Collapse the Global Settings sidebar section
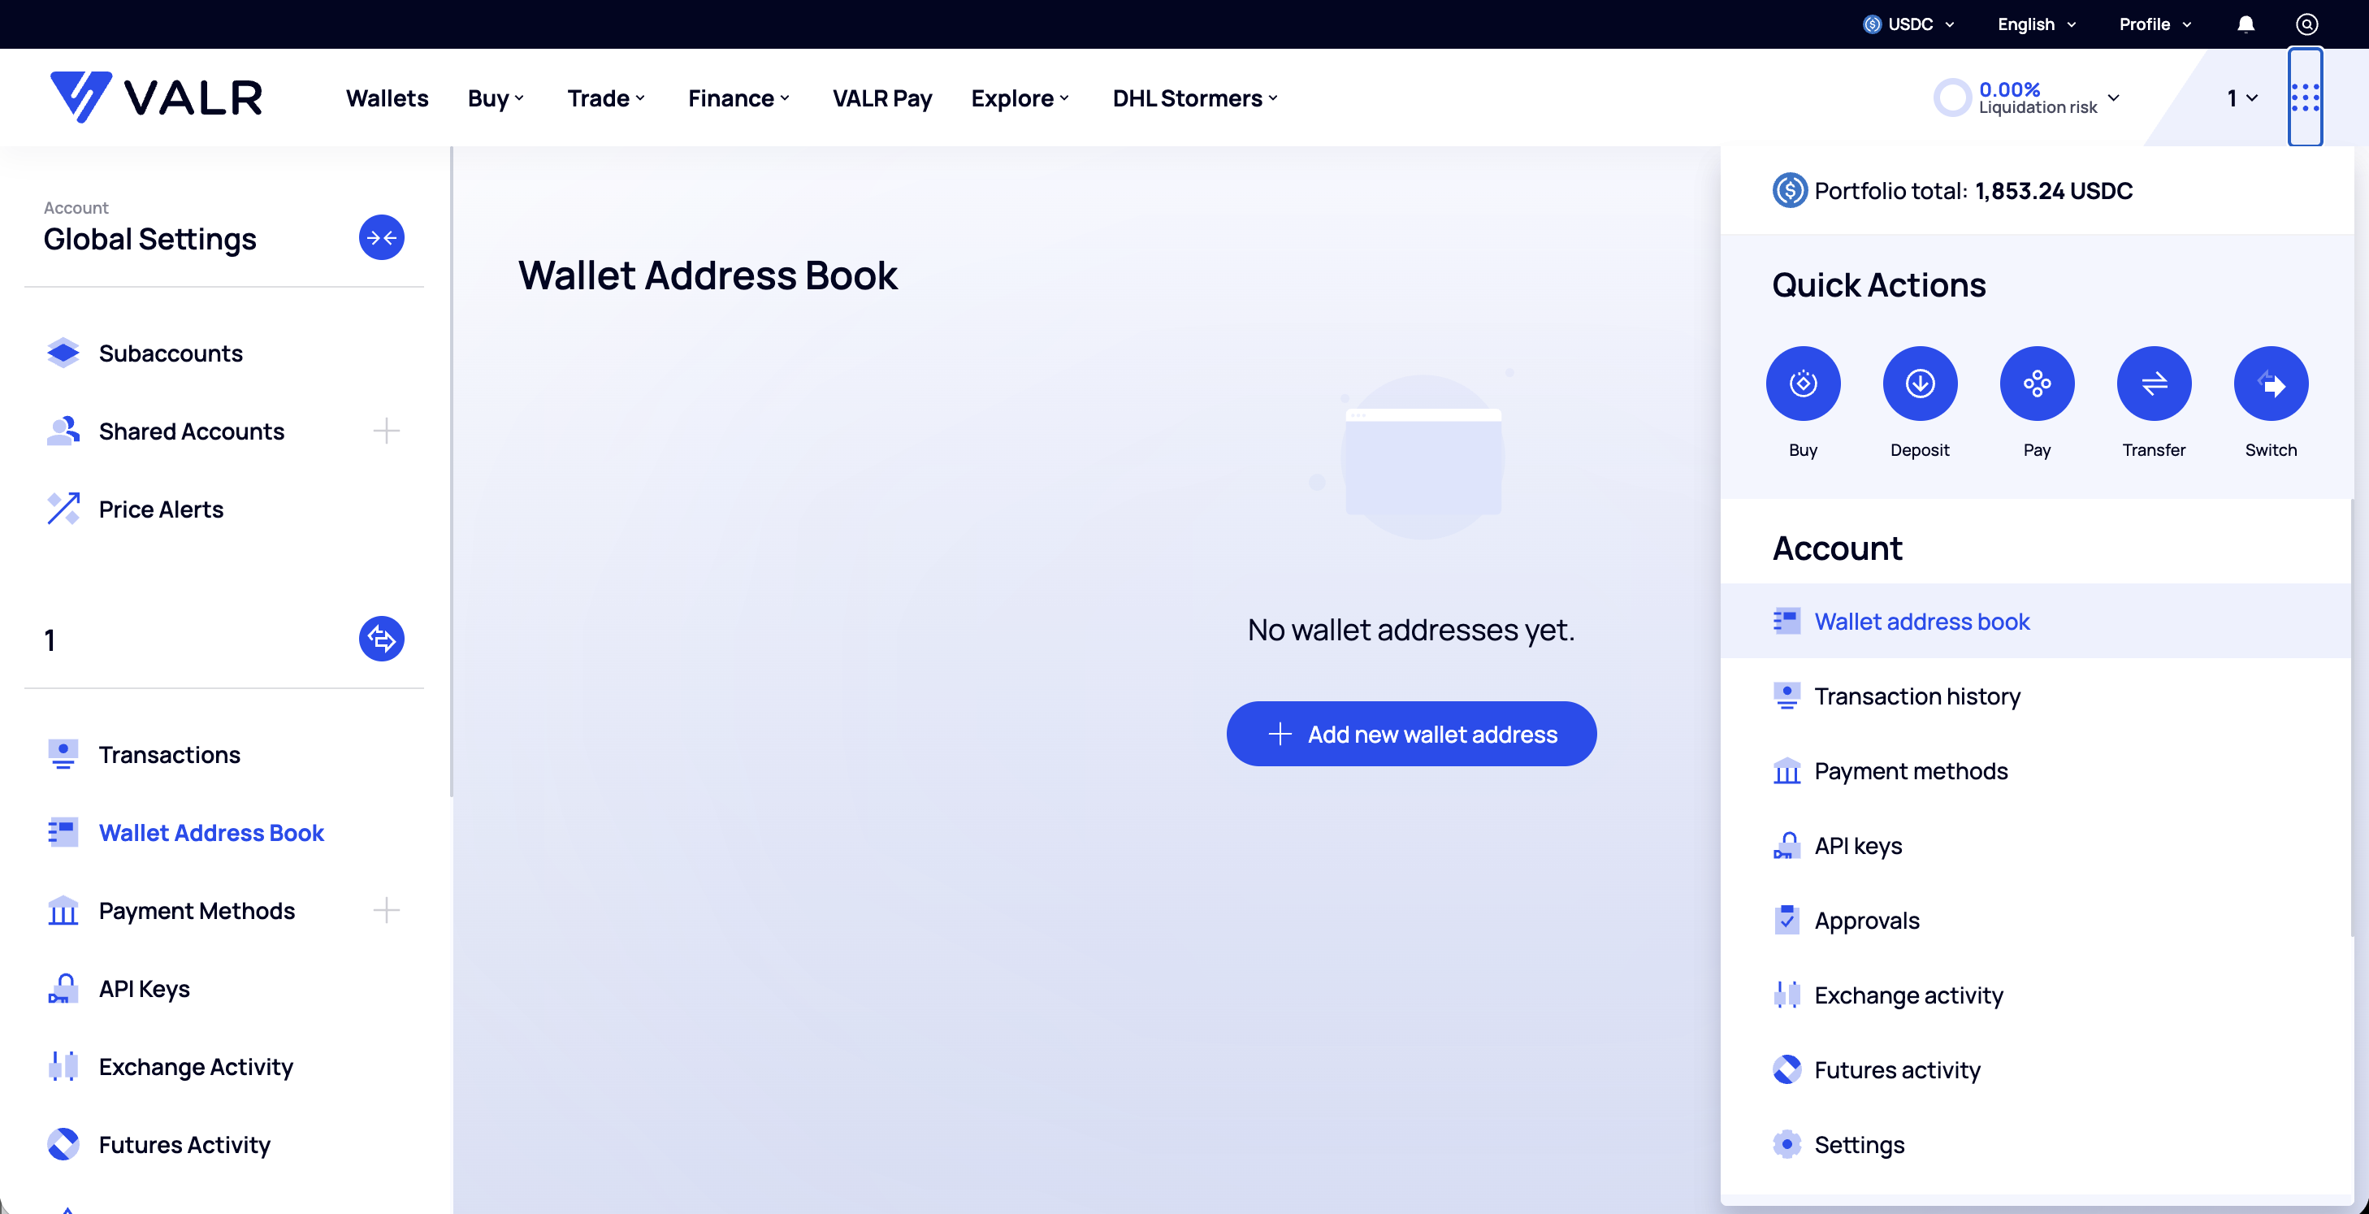Screen dimensions: 2369x1214 381,237
